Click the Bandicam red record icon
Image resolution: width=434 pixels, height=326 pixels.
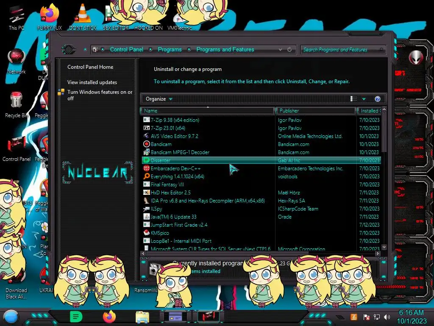[x=146, y=144]
